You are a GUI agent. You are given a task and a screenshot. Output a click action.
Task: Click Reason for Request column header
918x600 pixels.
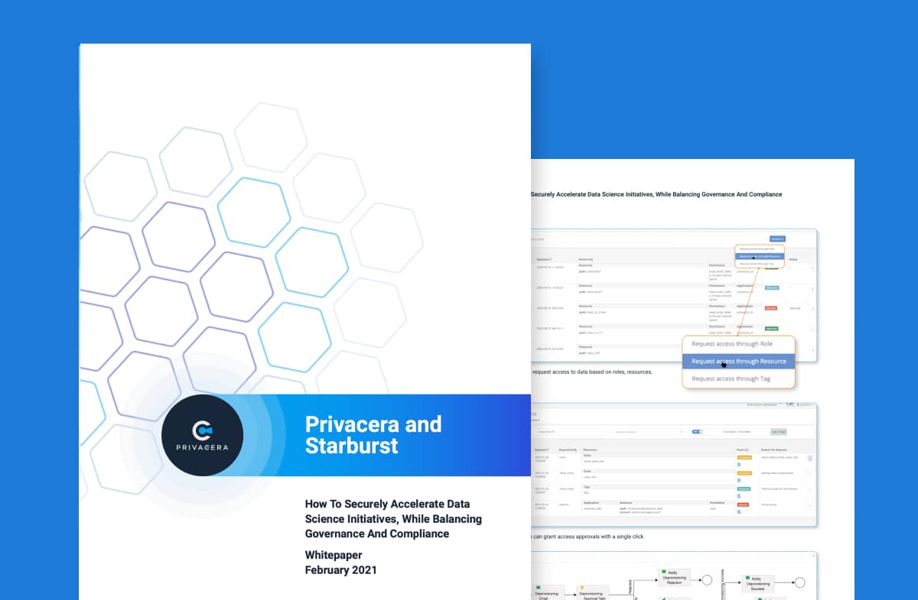[x=773, y=449]
